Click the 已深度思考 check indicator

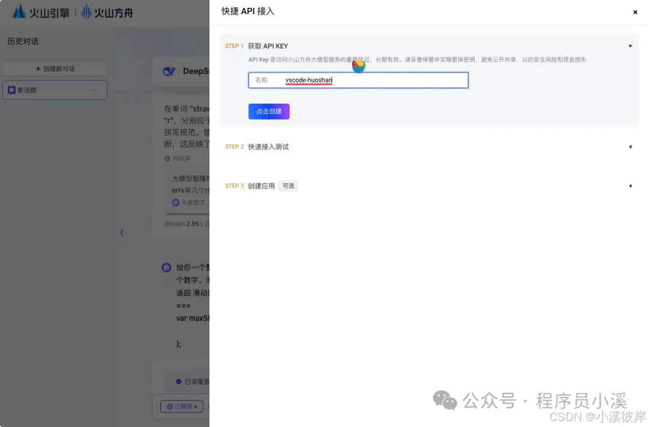point(179,381)
